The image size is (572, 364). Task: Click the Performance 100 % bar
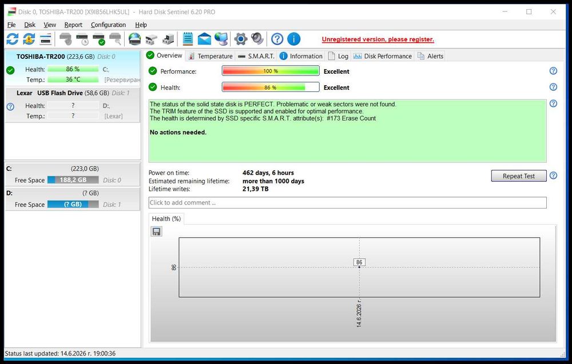[x=271, y=71]
